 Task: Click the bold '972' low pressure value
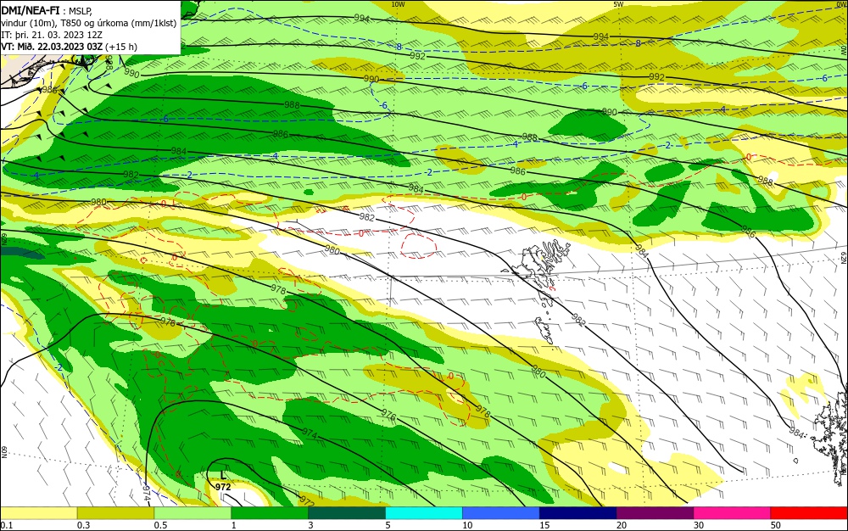(x=223, y=487)
